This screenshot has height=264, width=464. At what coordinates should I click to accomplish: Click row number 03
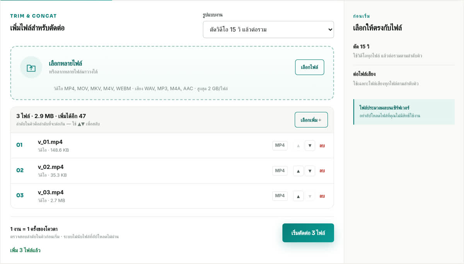[20, 195]
